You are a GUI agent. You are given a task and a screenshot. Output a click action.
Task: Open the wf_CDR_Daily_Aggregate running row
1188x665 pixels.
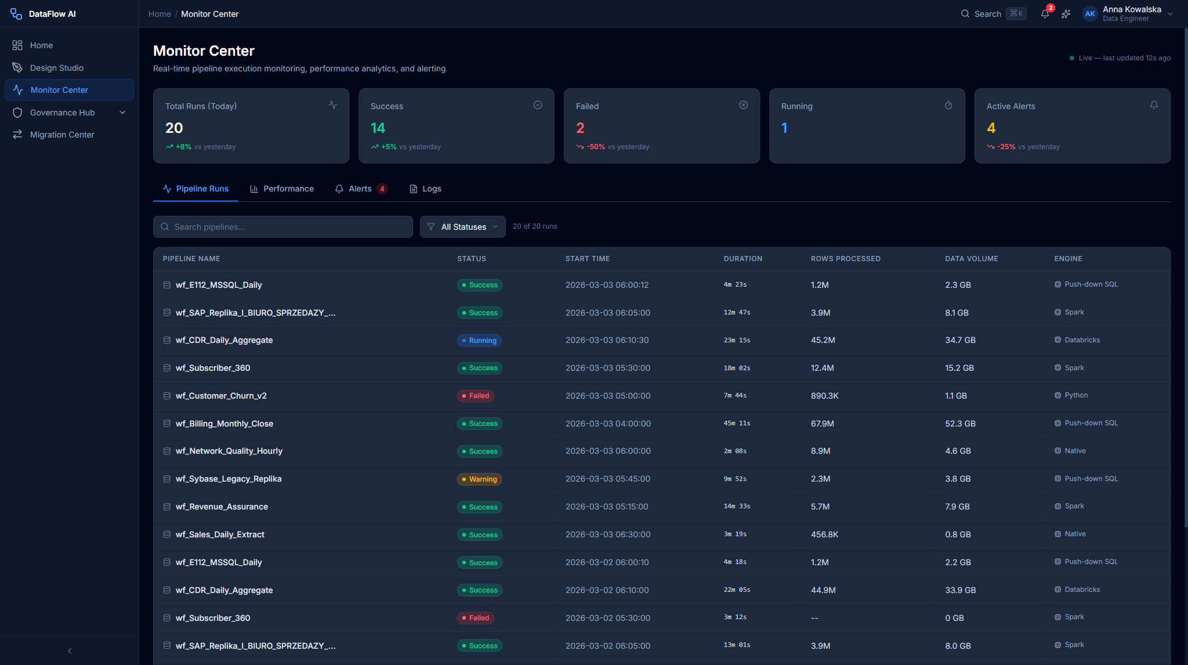(661, 340)
